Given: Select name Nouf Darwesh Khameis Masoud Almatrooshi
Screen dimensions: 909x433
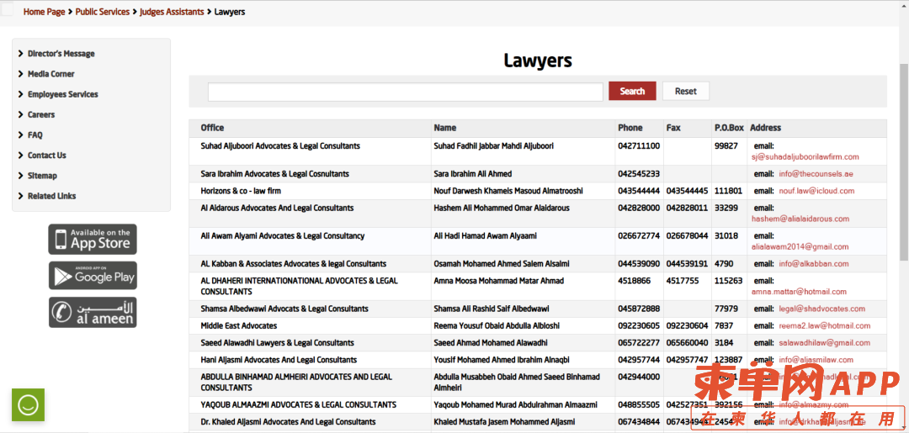Looking at the screenshot, I should (508, 191).
